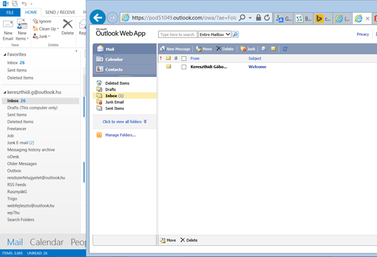Screen dimensions: 377x257
Task: Open the Privacy link
Action: [x=362, y=34]
